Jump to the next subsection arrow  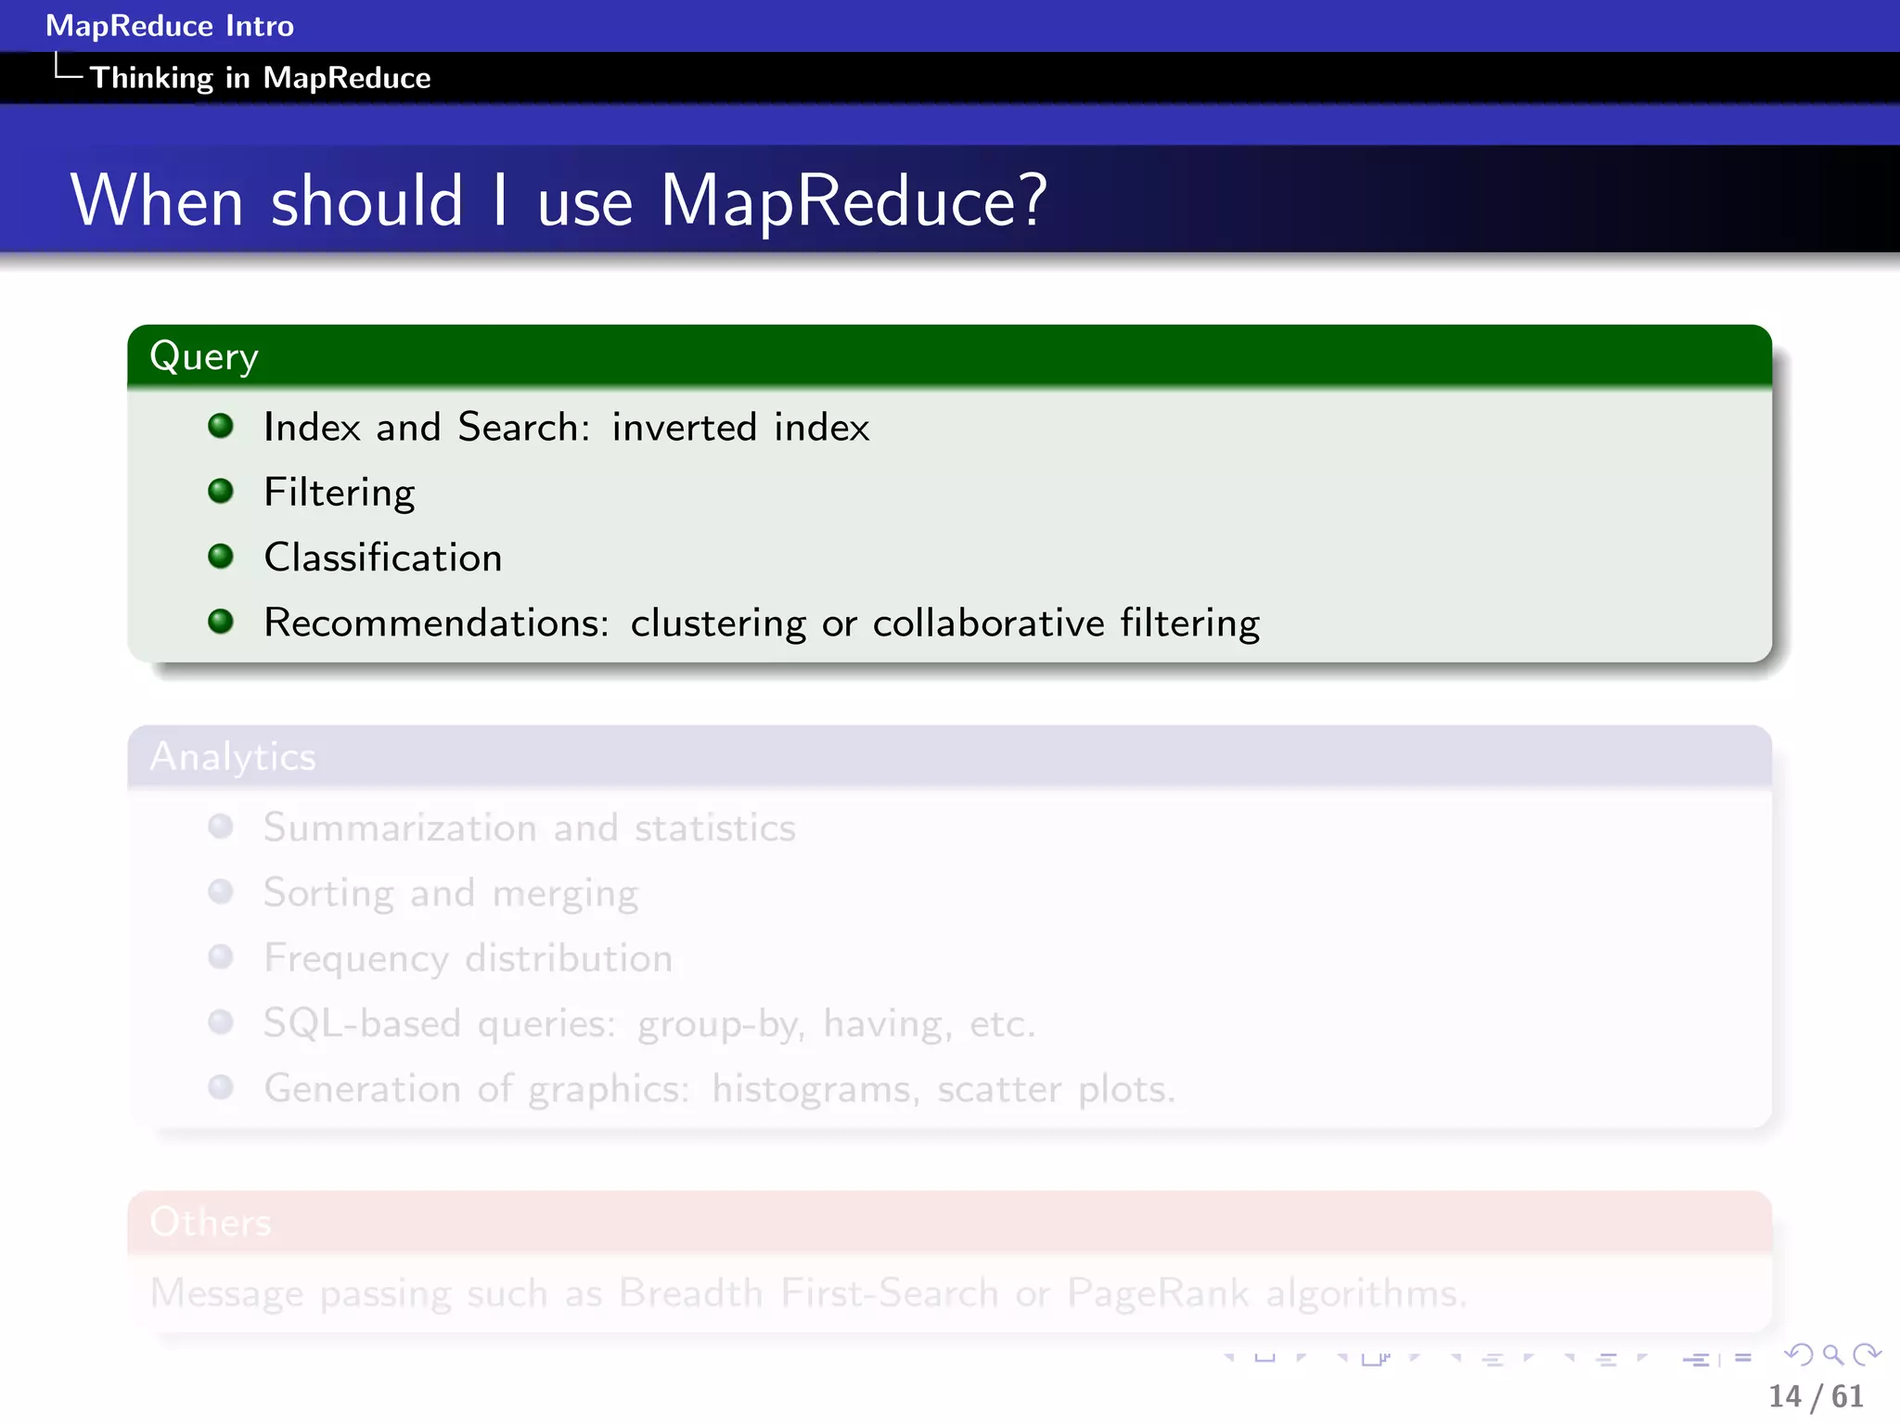[x=1528, y=1357]
